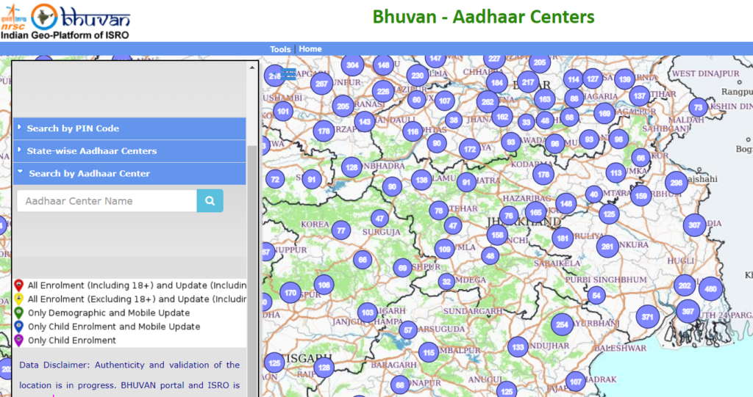This screenshot has height=397, width=753.
Task: Click the blue Child Enrolment and Mobile Update pin
Action: click(x=18, y=327)
